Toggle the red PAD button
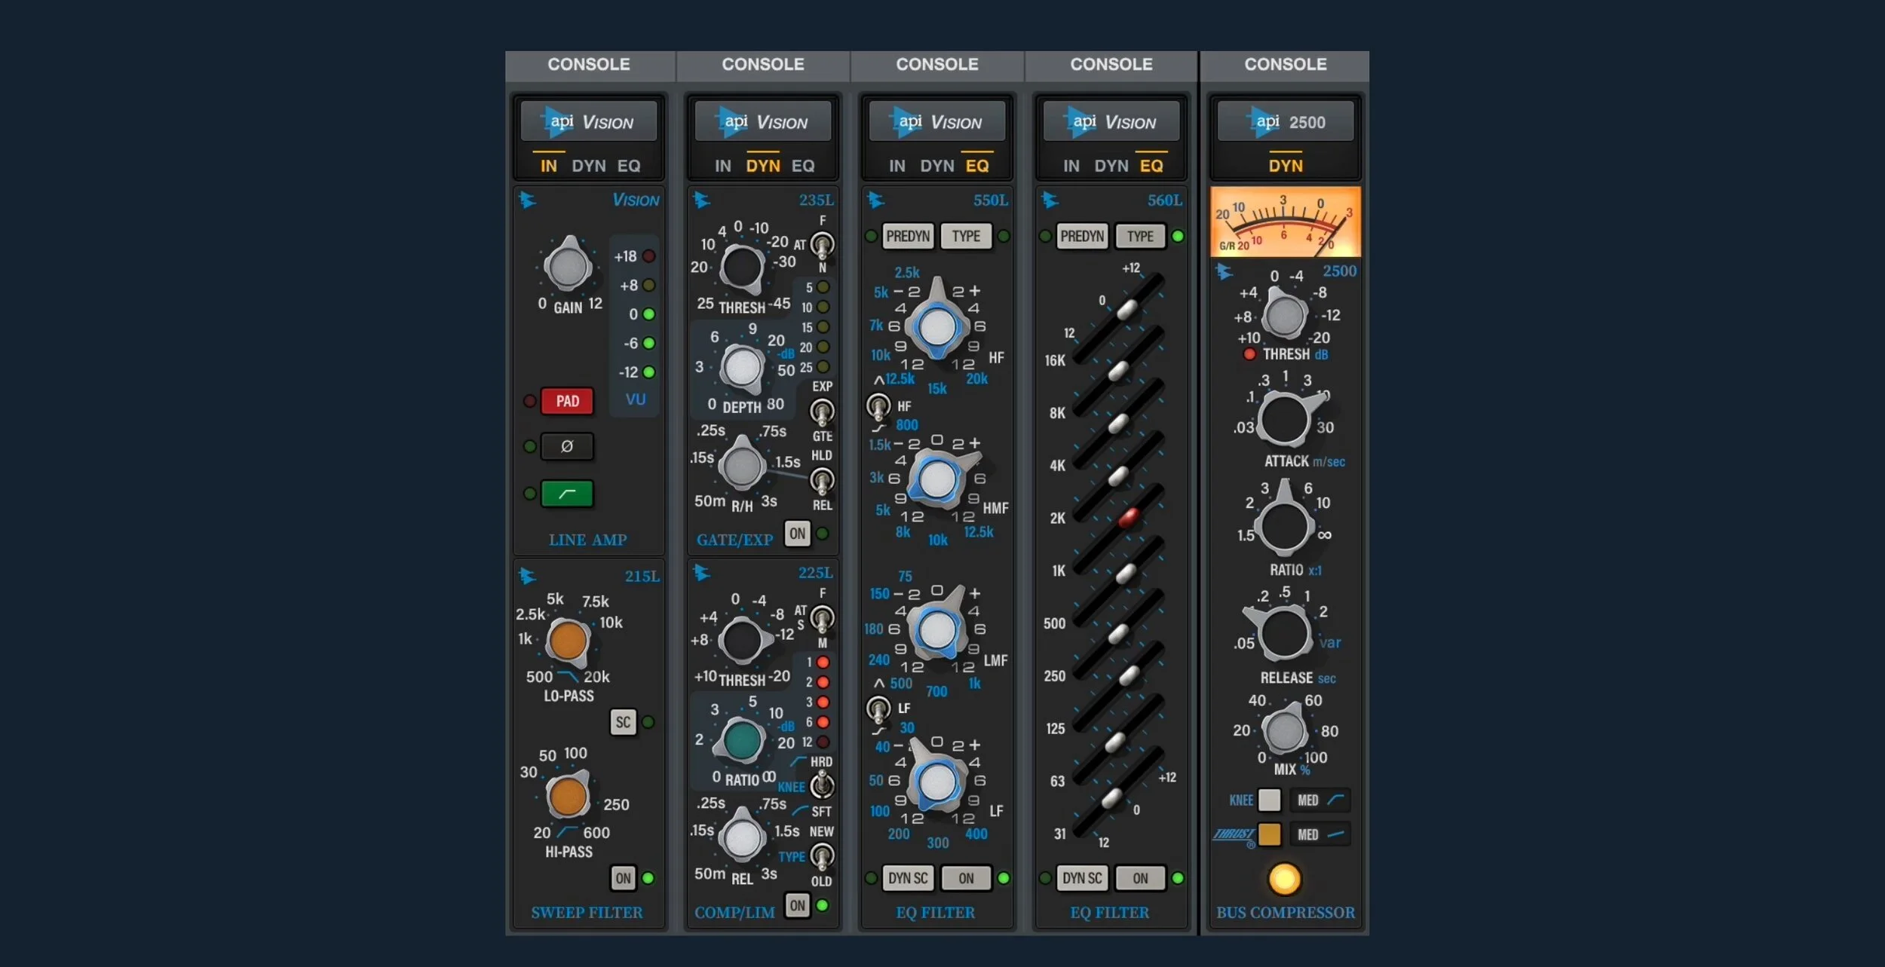This screenshot has width=1885, height=967. point(567,401)
